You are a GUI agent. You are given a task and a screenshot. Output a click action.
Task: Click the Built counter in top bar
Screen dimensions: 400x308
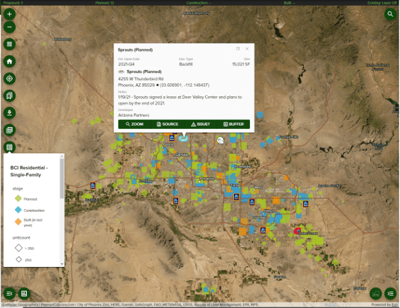point(289,3)
